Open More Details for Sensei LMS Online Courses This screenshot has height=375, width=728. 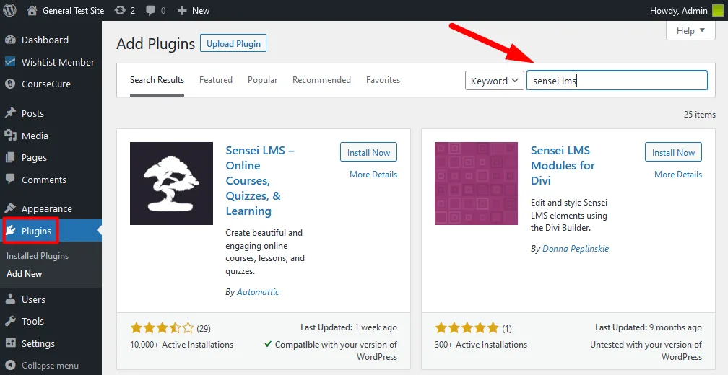373,175
